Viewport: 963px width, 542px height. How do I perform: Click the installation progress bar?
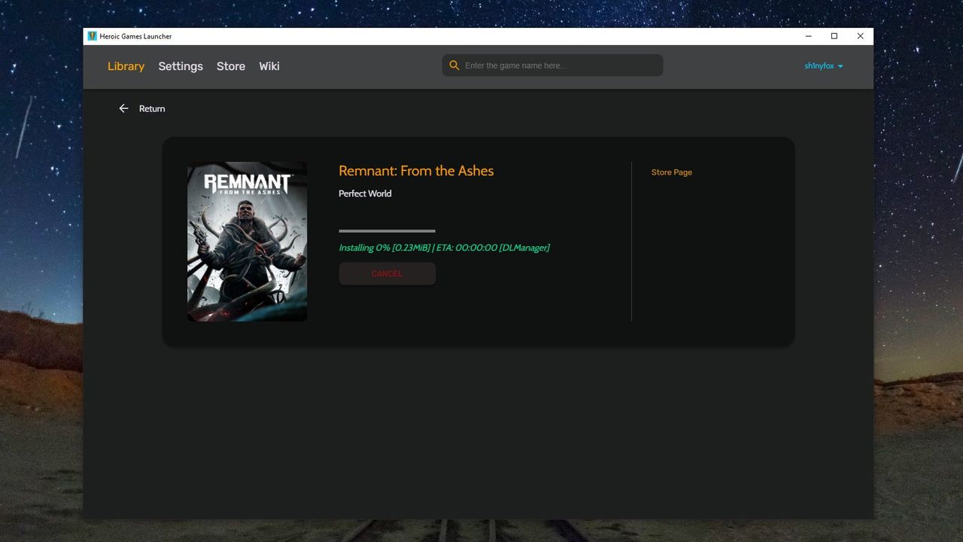click(x=387, y=231)
